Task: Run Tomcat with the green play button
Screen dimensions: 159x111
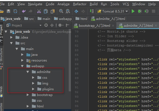Action: pos(133,11)
